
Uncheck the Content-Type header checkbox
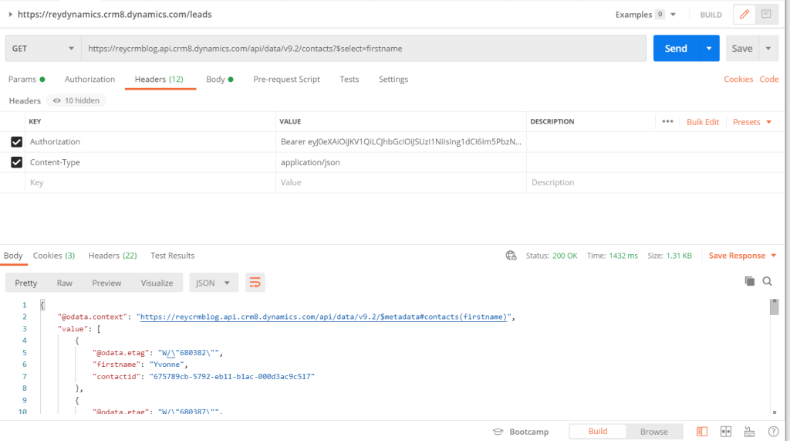pos(16,163)
